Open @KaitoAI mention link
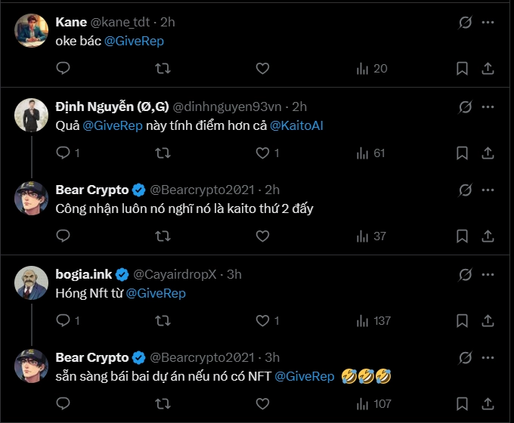514x423 pixels. click(296, 125)
